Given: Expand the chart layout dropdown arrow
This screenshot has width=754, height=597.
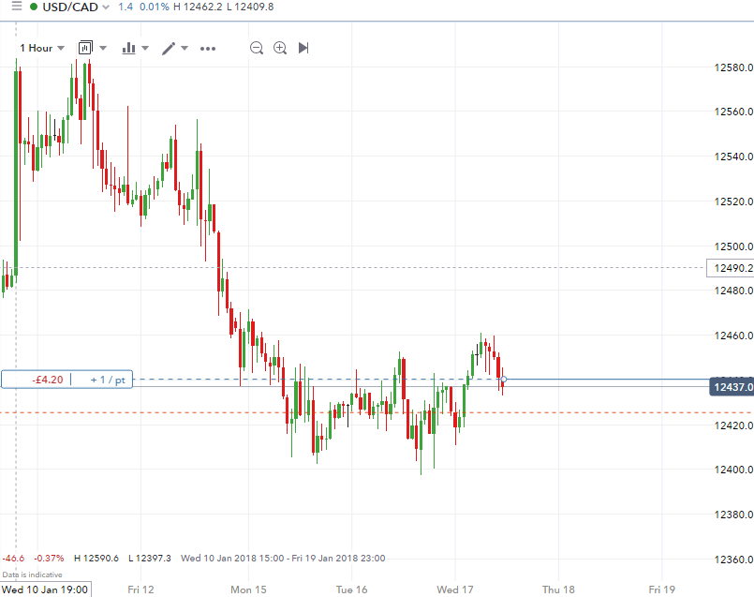Looking at the screenshot, I should point(103,48).
